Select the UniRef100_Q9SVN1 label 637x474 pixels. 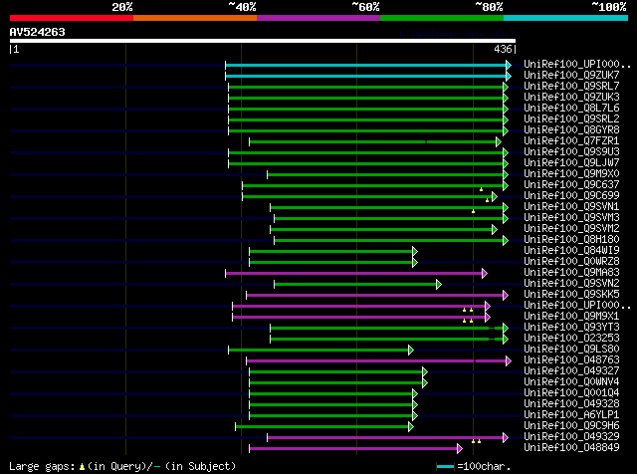(571, 207)
